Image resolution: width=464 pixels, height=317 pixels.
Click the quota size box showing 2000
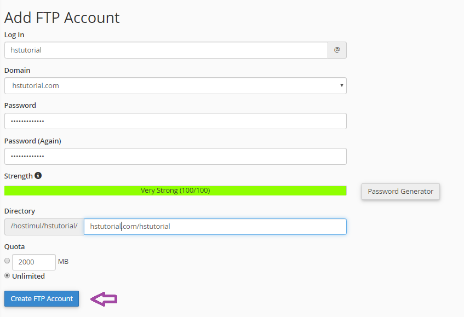[x=34, y=262]
